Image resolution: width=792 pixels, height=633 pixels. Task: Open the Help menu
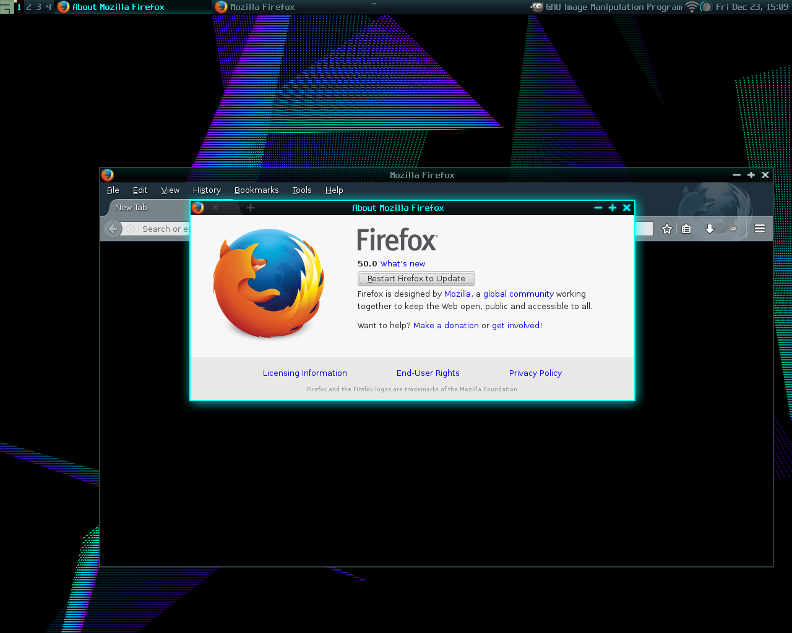point(334,190)
